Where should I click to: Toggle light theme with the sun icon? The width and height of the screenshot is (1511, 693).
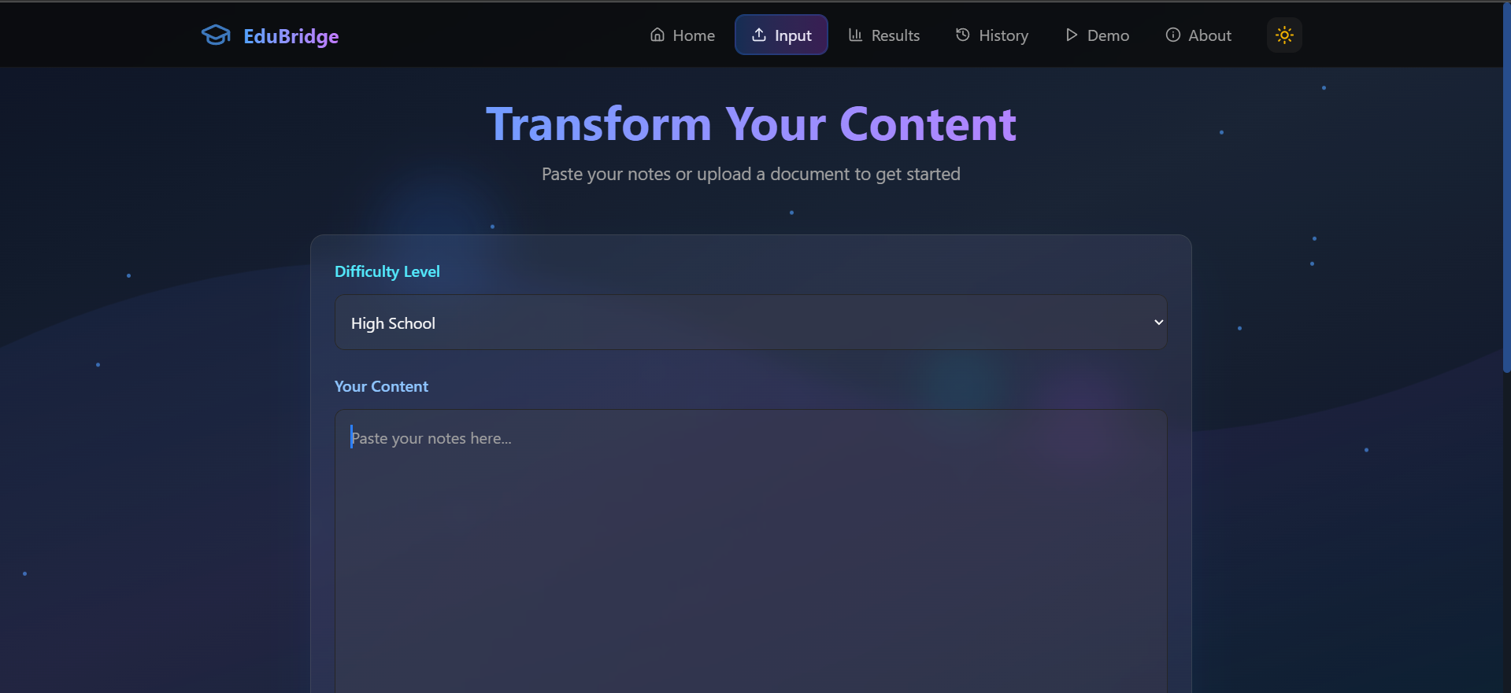point(1284,35)
